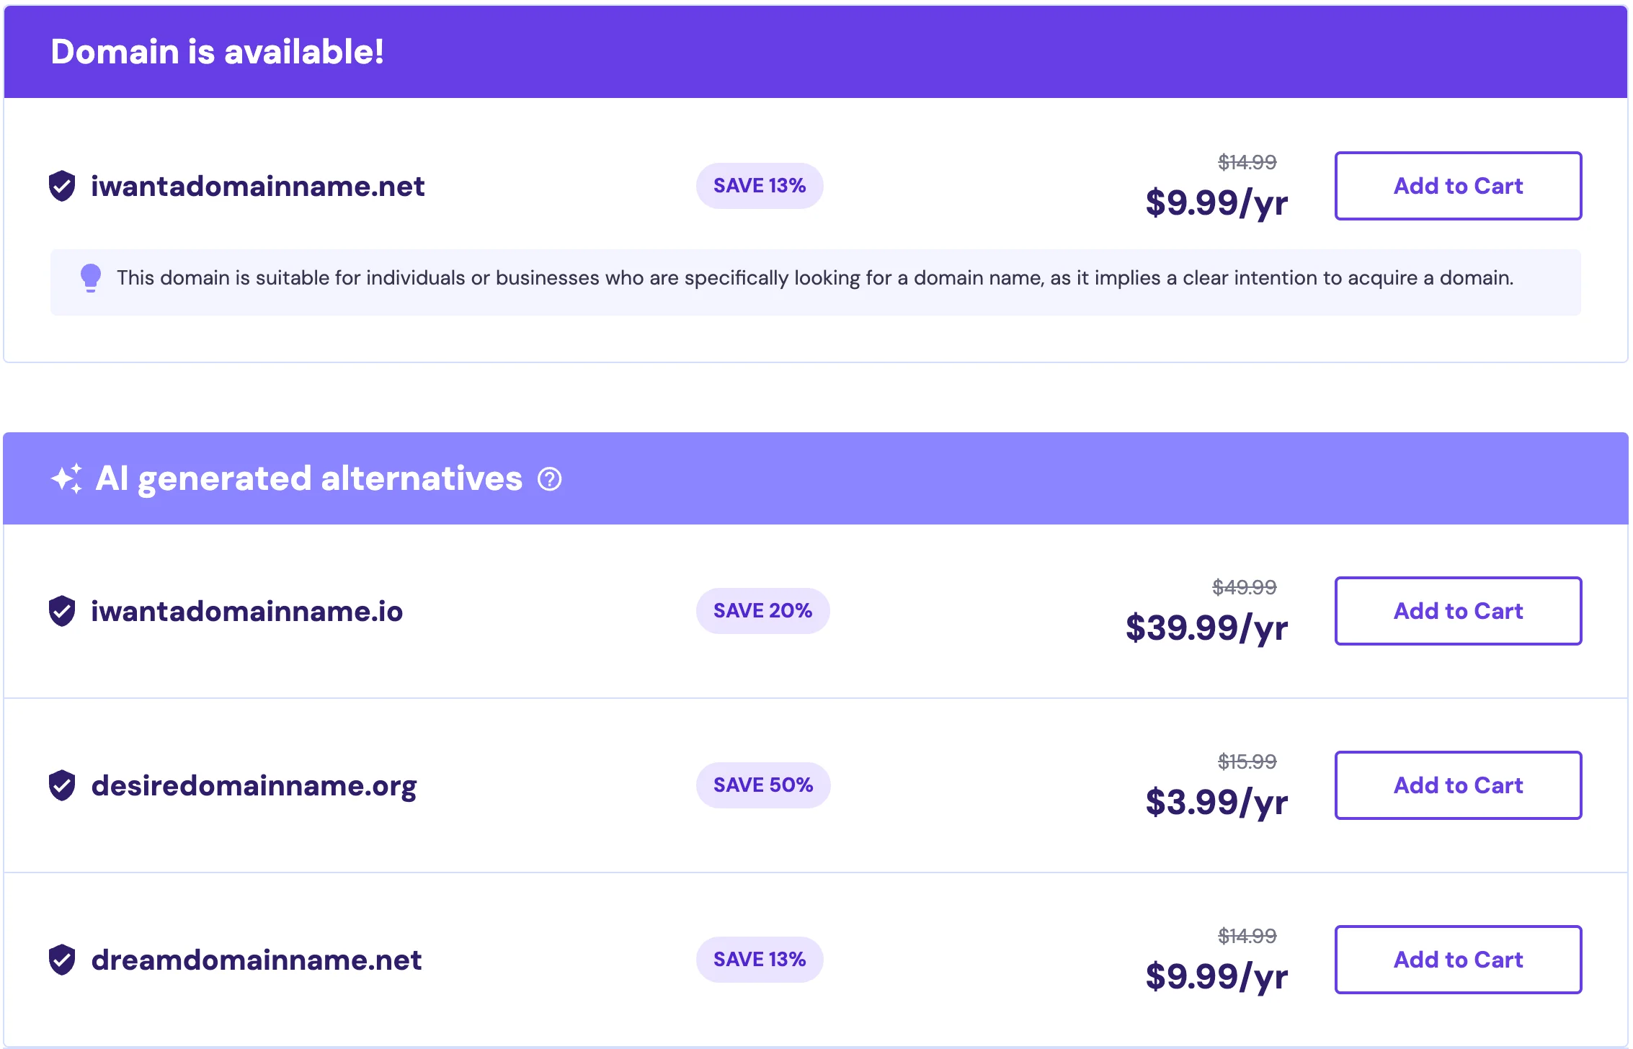This screenshot has width=1633, height=1049.
Task: Add iwantadomainname.net to cart
Action: [1458, 186]
